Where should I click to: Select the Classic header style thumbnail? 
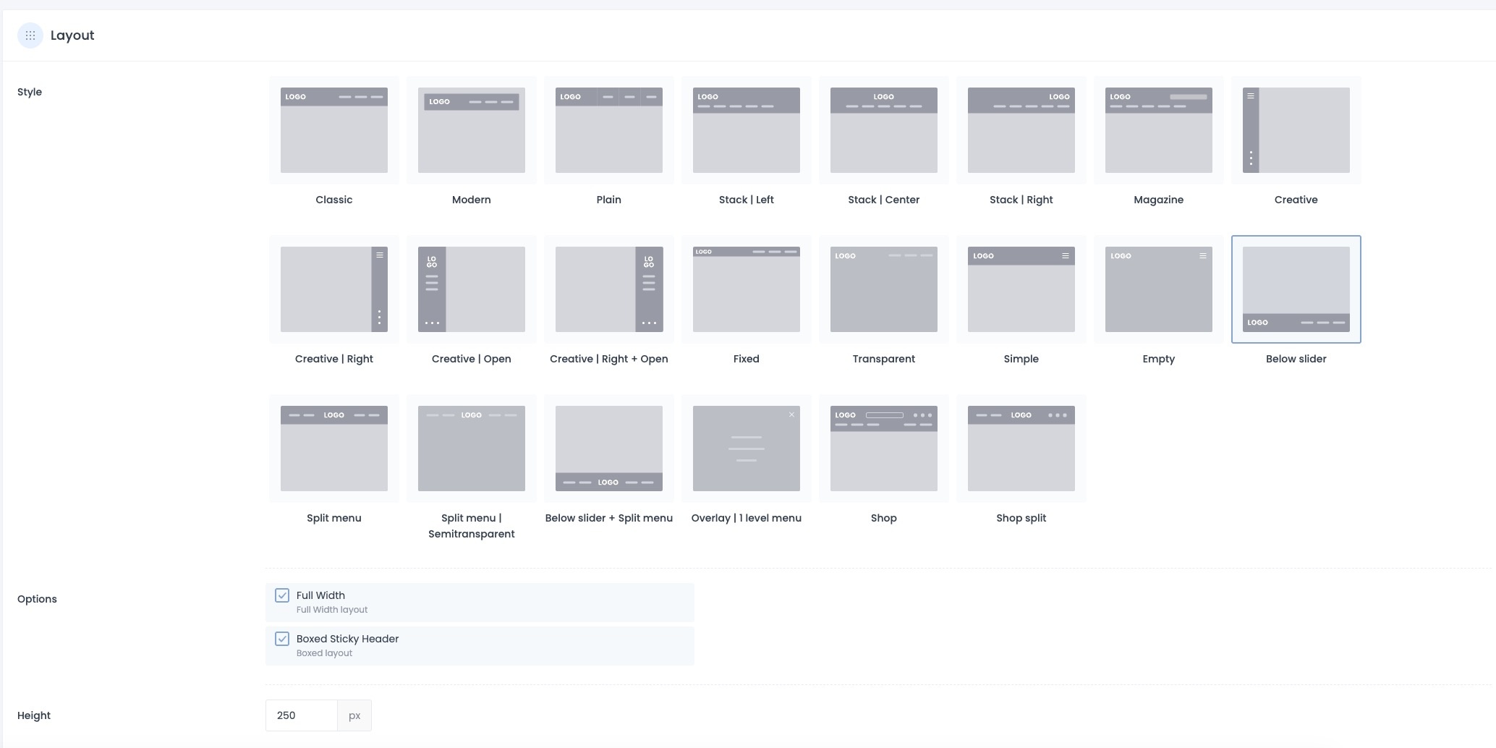[333, 130]
